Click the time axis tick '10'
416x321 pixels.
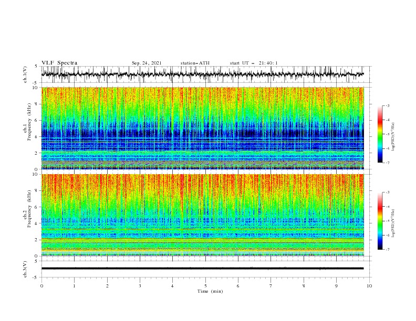369,286
